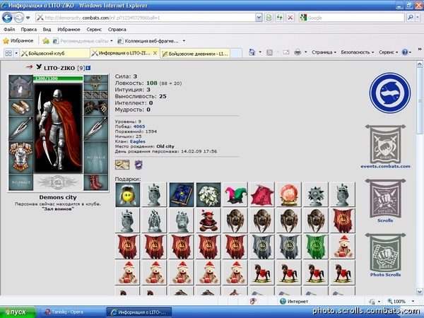Viewport: 424px width, 318px height.
Task: Click the RSS feeds toolbar icon
Action: point(270,52)
